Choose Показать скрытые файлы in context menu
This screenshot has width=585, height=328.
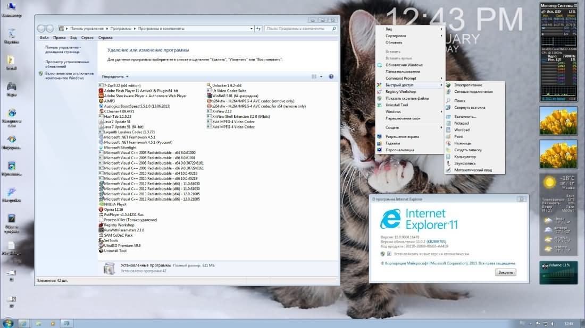[x=410, y=98]
